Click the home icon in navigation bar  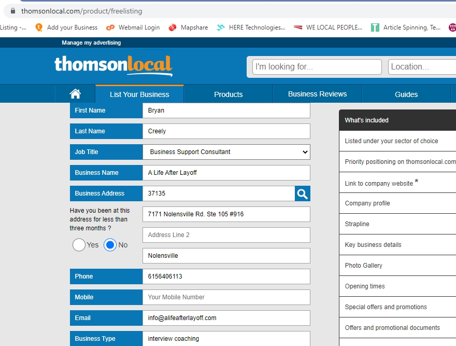(75, 94)
